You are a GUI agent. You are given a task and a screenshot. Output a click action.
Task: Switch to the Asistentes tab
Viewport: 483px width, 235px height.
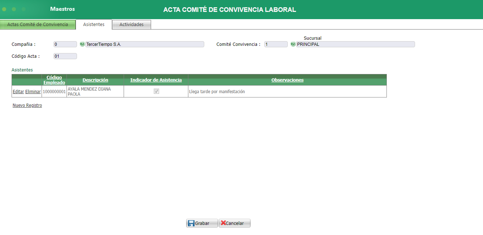pyautogui.click(x=93, y=24)
